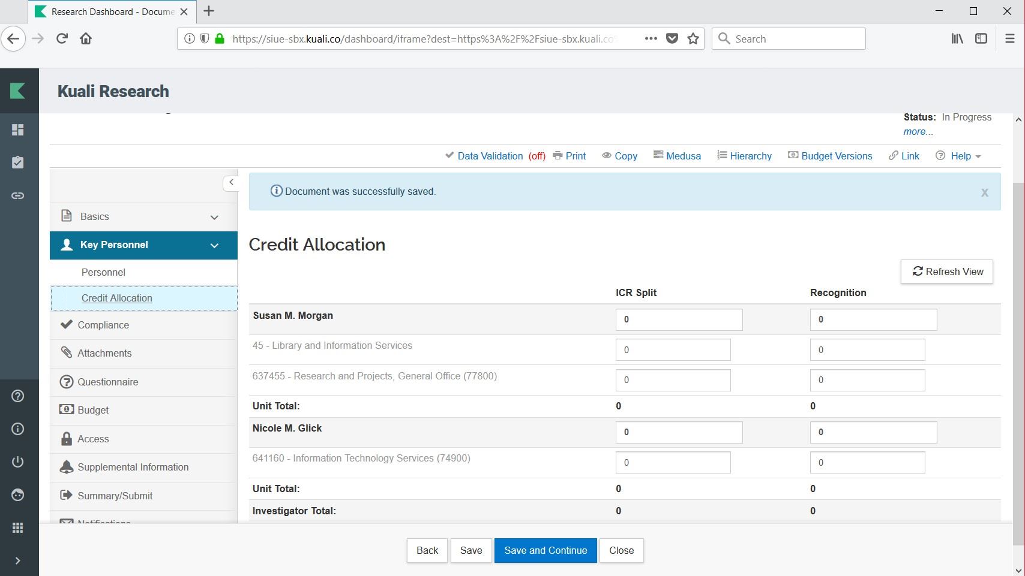Click the Firefox home icon

(86, 39)
